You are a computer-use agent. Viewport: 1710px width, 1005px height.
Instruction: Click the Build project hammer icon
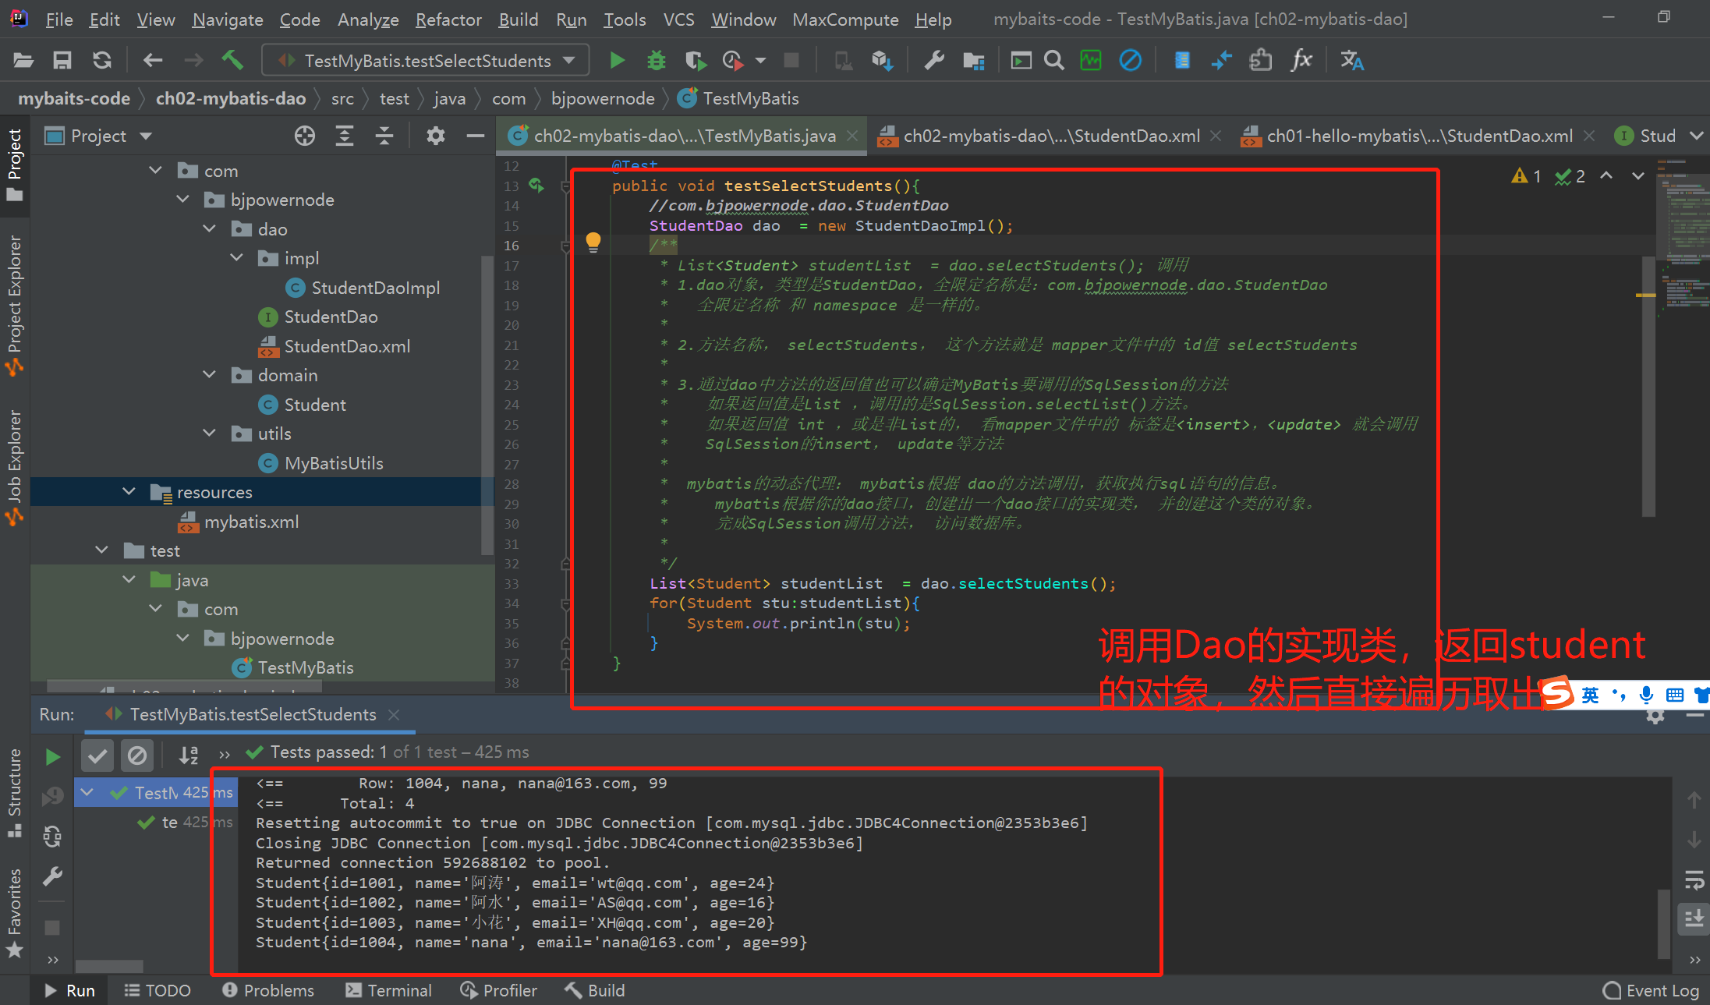pos(232,60)
